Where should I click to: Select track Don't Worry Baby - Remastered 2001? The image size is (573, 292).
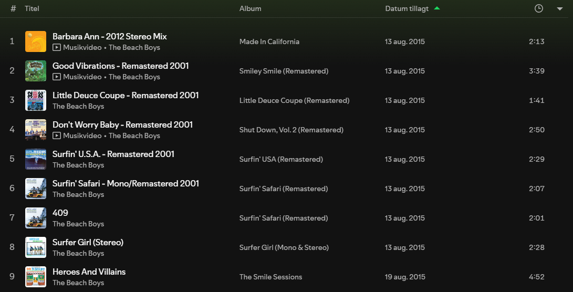click(122, 124)
